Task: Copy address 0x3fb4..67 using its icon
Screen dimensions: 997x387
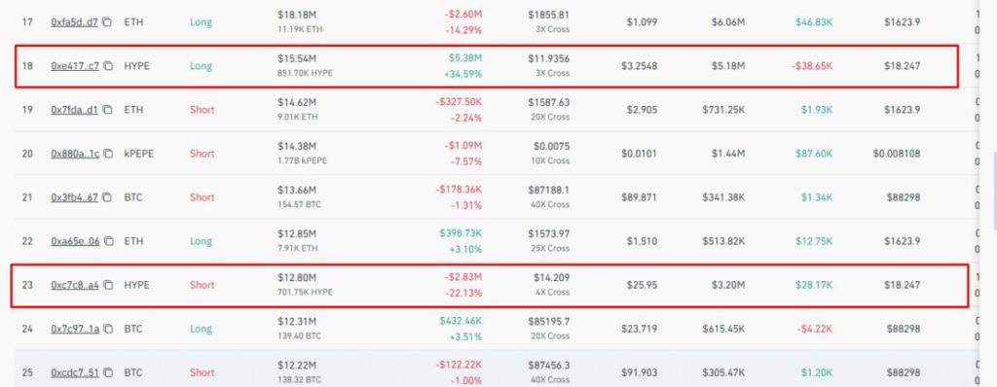Action: pyautogui.click(x=107, y=197)
